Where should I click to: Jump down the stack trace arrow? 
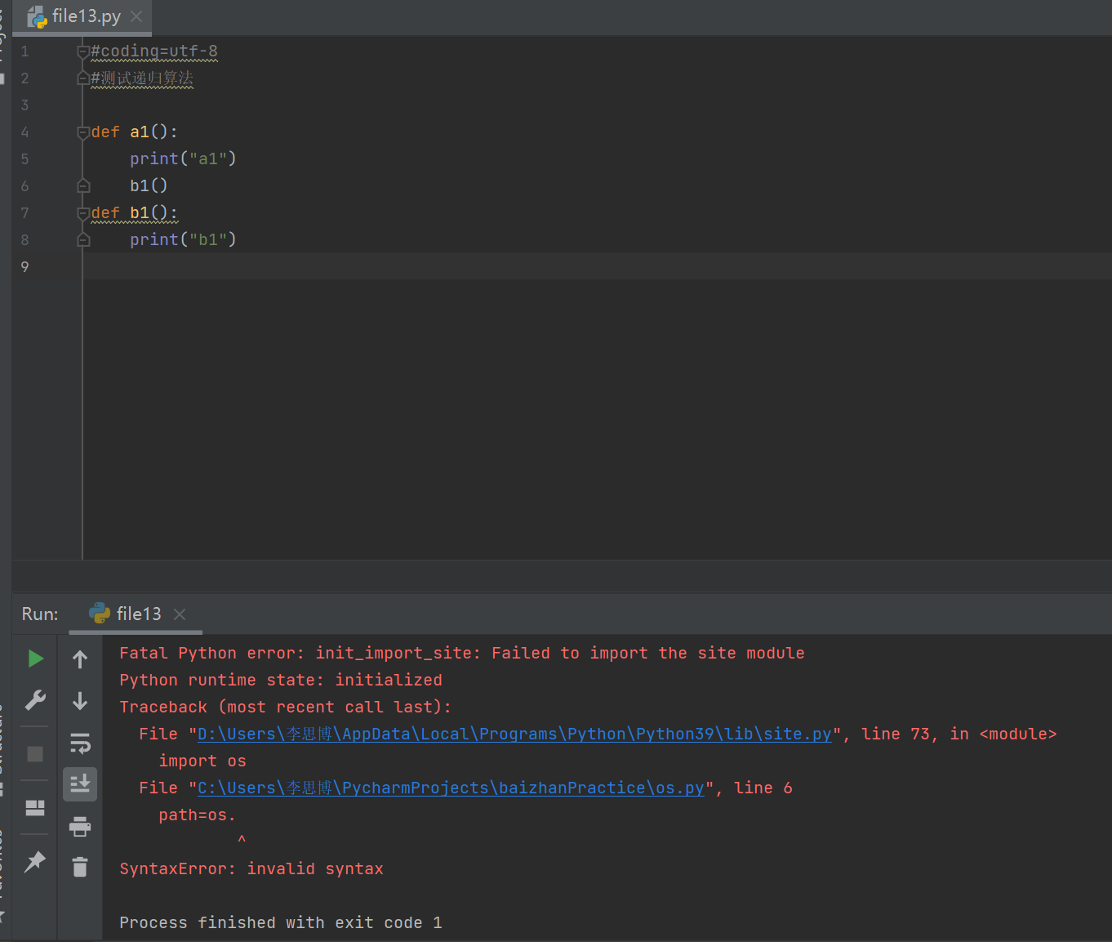[80, 701]
